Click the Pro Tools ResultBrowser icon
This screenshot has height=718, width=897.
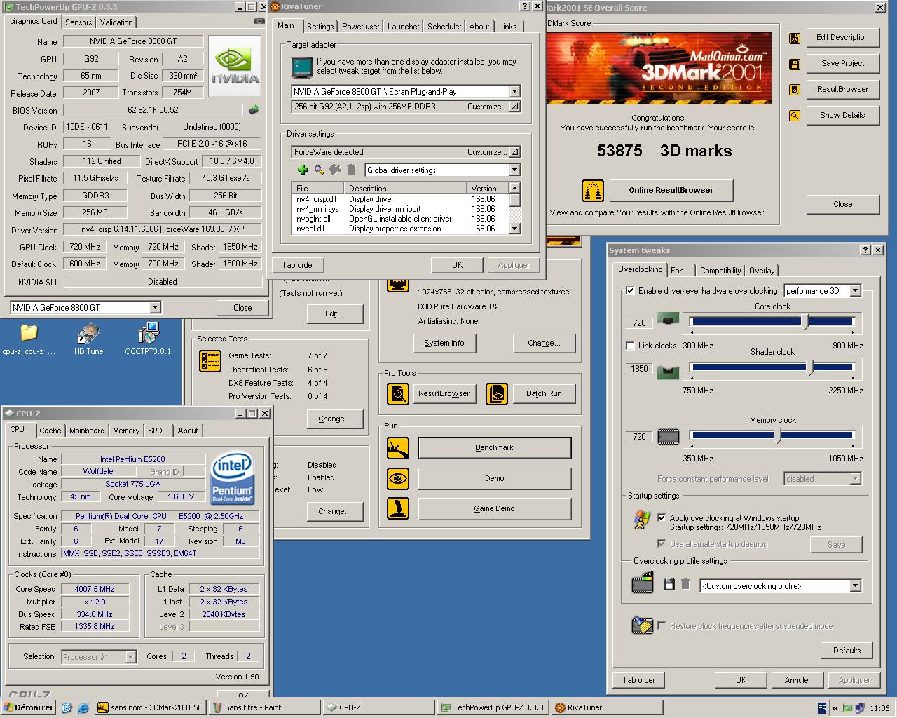[398, 393]
